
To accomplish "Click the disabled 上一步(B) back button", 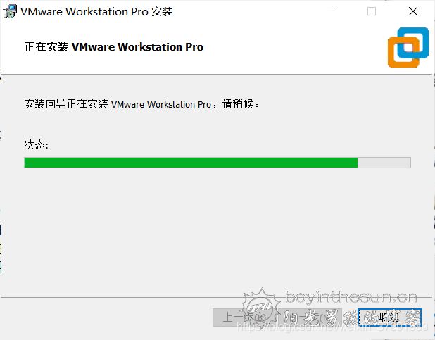I will tap(244, 317).
